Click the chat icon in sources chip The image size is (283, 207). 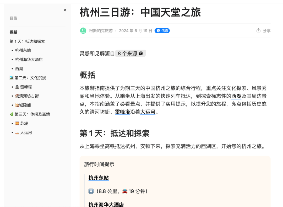point(141,54)
